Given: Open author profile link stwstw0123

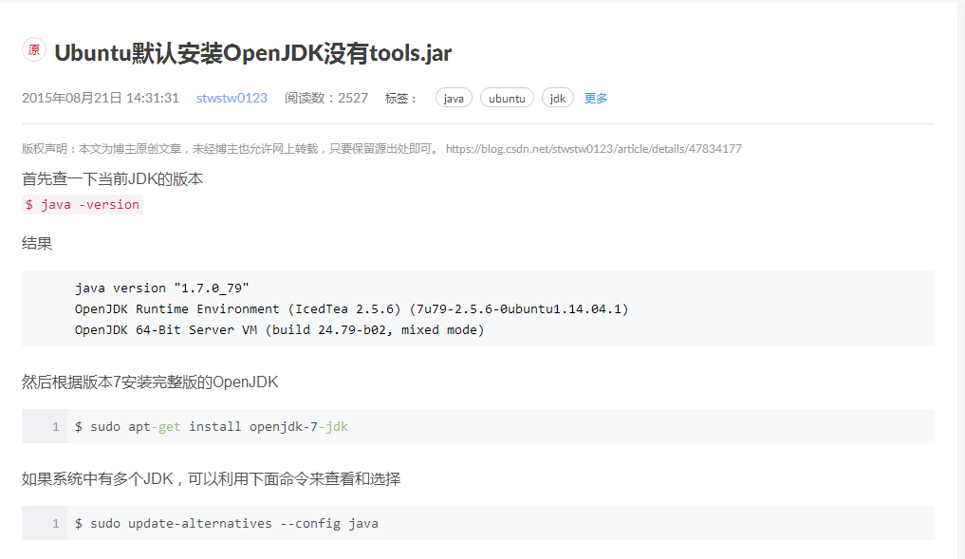Looking at the screenshot, I should (x=232, y=98).
